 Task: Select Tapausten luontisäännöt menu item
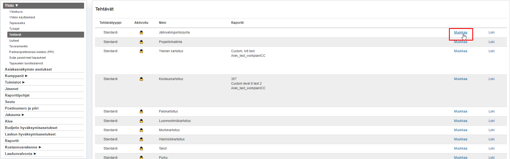[x=26, y=63]
